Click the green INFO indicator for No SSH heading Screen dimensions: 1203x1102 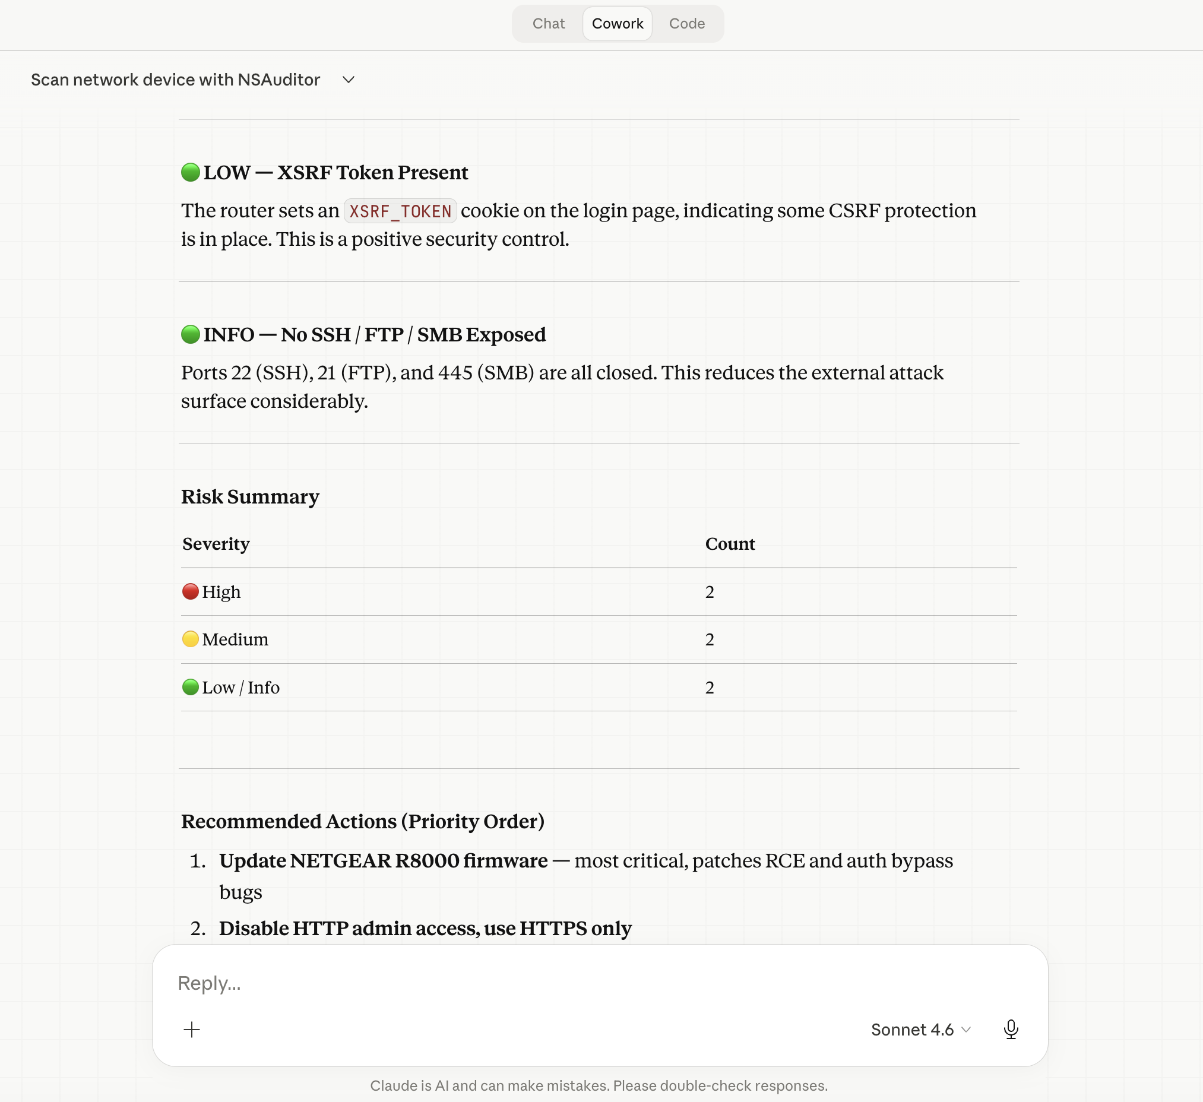point(190,335)
